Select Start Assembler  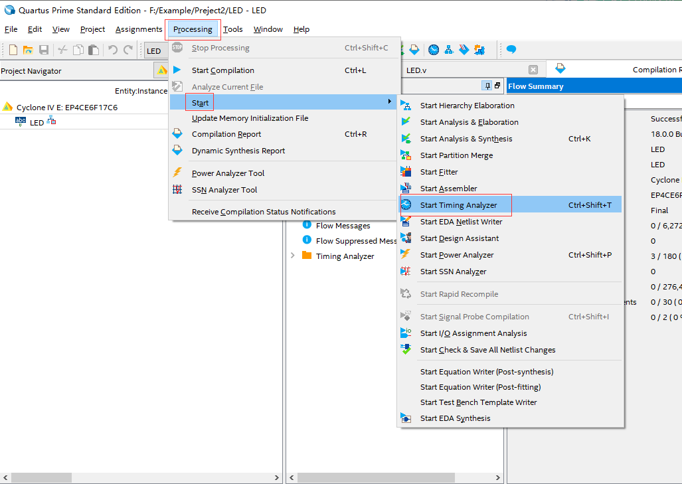(511, 189)
